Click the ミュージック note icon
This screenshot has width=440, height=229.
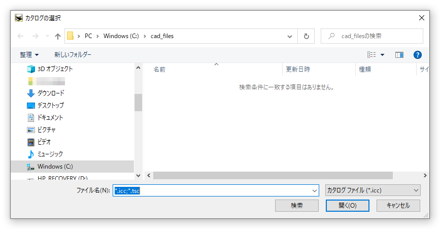coord(31,154)
